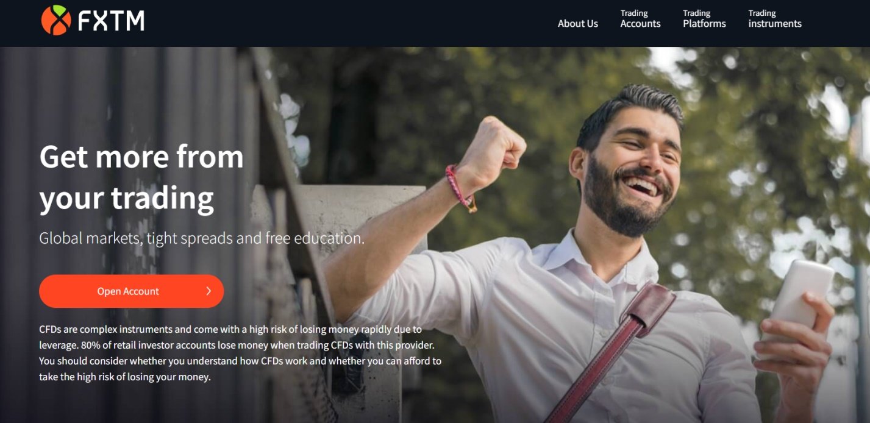Open the Trading Platforms menu

tap(704, 19)
